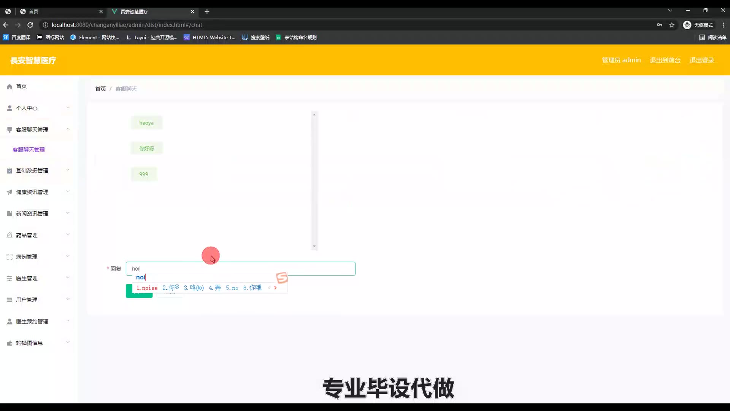Expand the 用户管理 menu
Image resolution: width=730 pixels, height=411 pixels.
(68, 299)
